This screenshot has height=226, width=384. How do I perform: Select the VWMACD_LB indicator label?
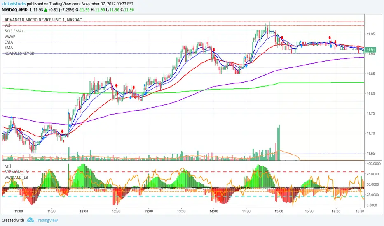16,178
